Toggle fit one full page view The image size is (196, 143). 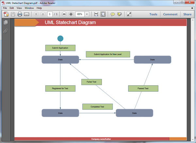point(103,14)
